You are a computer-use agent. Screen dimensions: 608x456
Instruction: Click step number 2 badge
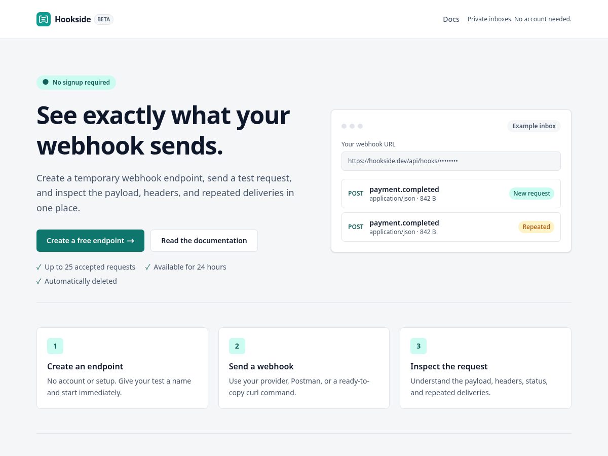click(x=237, y=346)
